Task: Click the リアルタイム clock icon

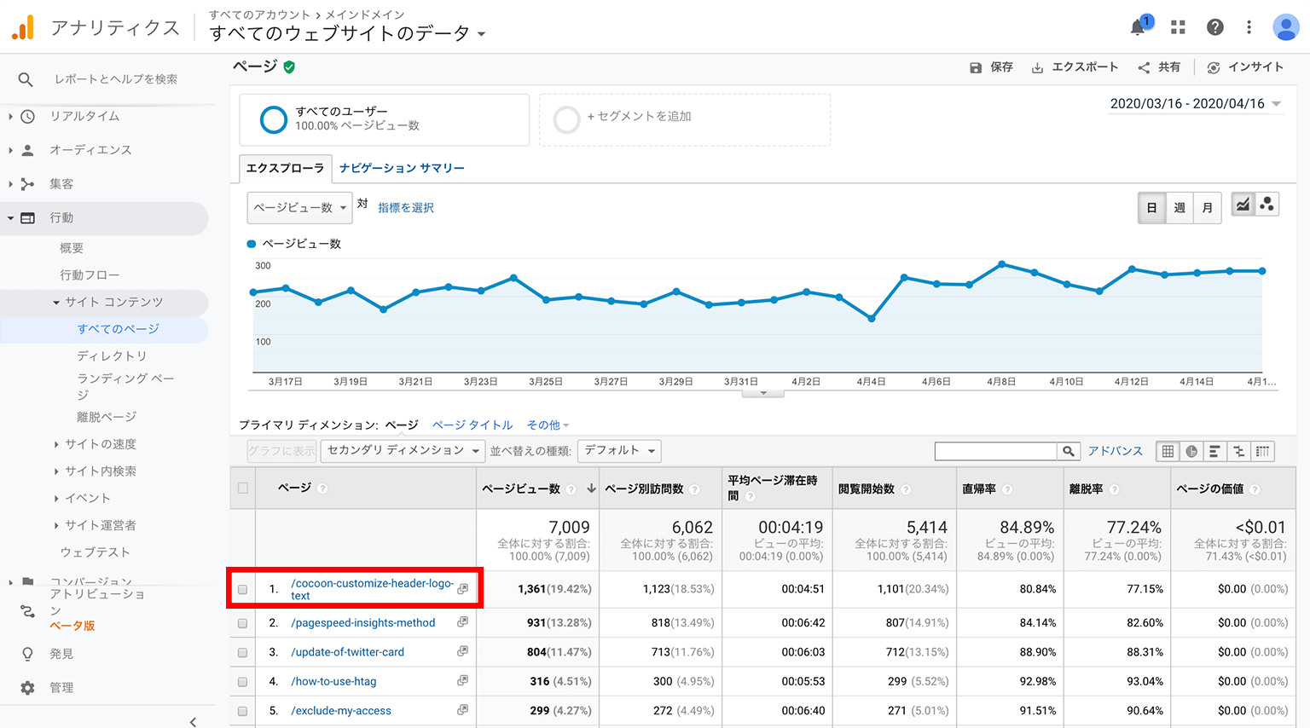Action: pyautogui.click(x=28, y=116)
